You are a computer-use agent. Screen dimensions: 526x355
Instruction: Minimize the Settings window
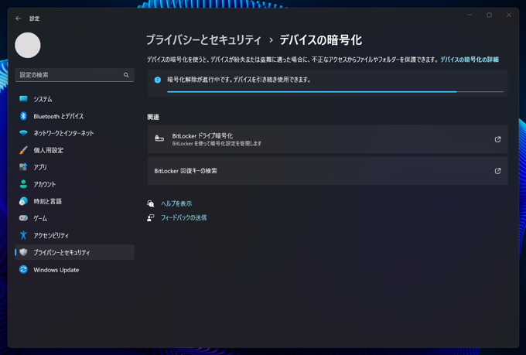point(470,15)
